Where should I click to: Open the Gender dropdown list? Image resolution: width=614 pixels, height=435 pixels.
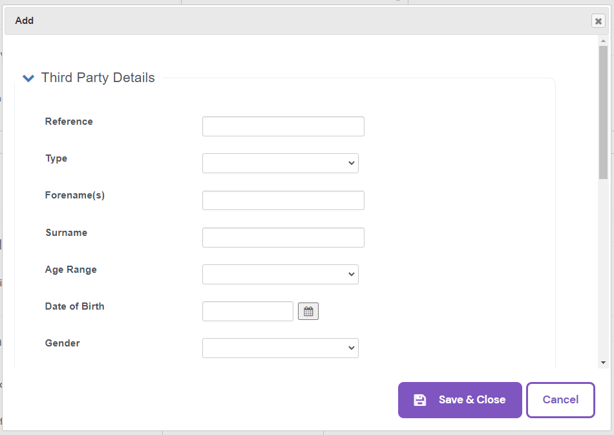(x=280, y=348)
